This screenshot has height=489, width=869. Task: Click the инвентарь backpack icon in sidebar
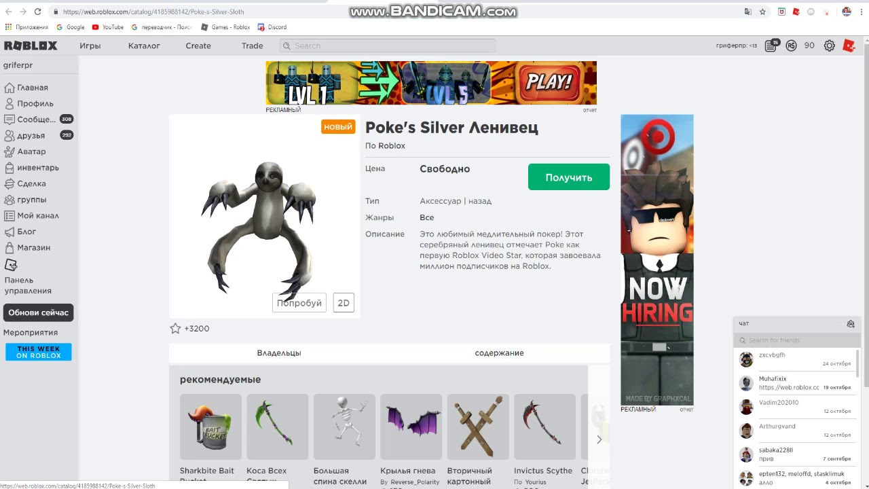pyautogui.click(x=10, y=168)
